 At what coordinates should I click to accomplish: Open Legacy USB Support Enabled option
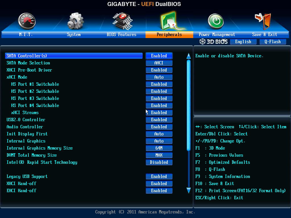coord(159,177)
